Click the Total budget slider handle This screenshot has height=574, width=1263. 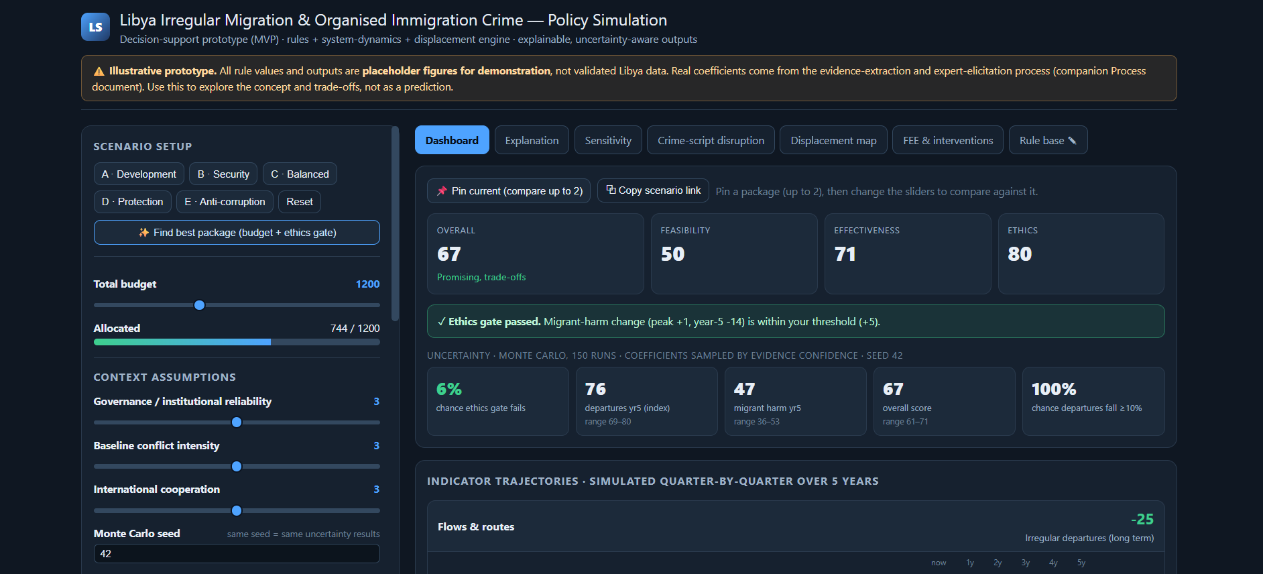[x=199, y=305]
